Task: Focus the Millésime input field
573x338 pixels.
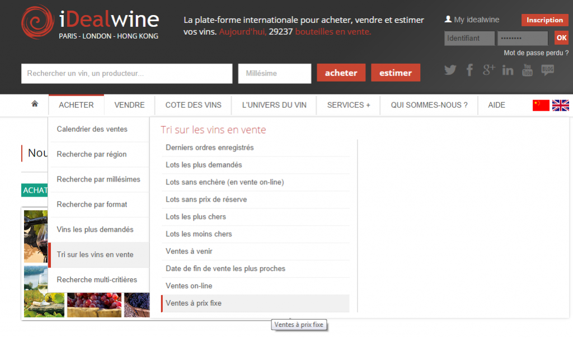Action: [274, 73]
